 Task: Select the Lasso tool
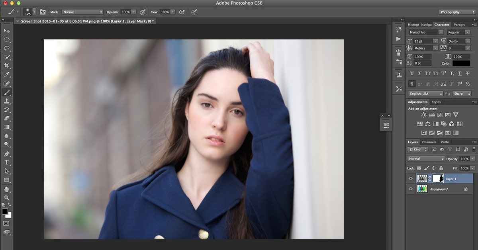point(7,48)
